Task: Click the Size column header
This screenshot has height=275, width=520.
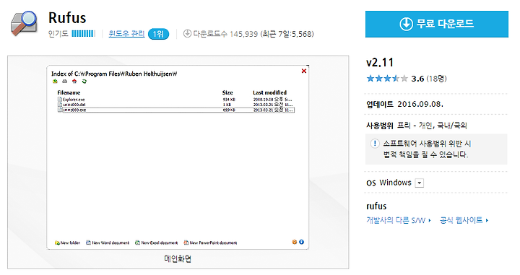Action: coord(227,92)
